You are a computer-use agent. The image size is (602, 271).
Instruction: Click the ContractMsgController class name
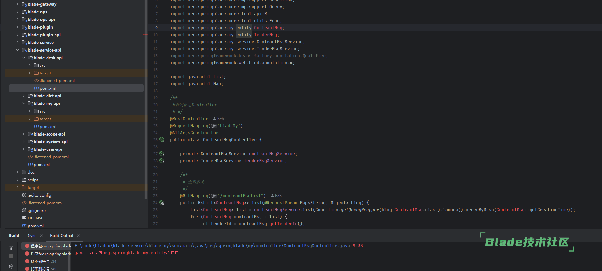pos(230,140)
